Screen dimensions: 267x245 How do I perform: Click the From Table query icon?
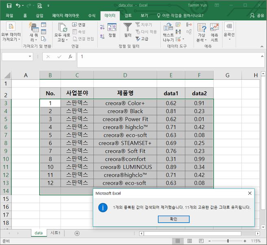coord(44,32)
